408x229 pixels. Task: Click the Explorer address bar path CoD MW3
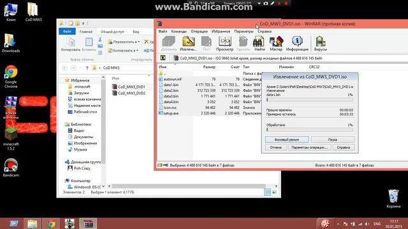coord(111,68)
